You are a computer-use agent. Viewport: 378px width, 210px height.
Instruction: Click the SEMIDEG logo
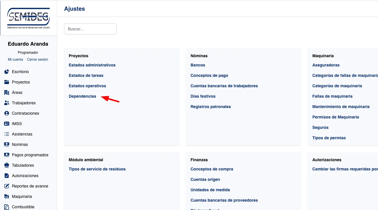click(x=28, y=18)
